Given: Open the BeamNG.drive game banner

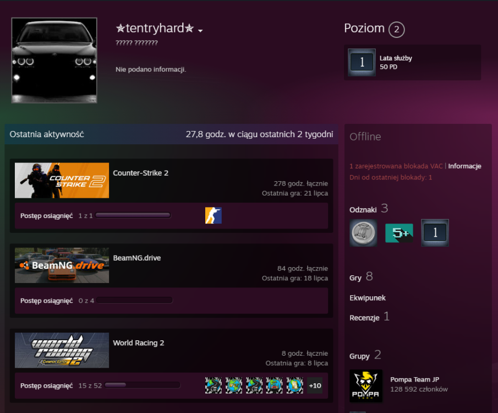Looking at the screenshot, I should click(62, 265).
